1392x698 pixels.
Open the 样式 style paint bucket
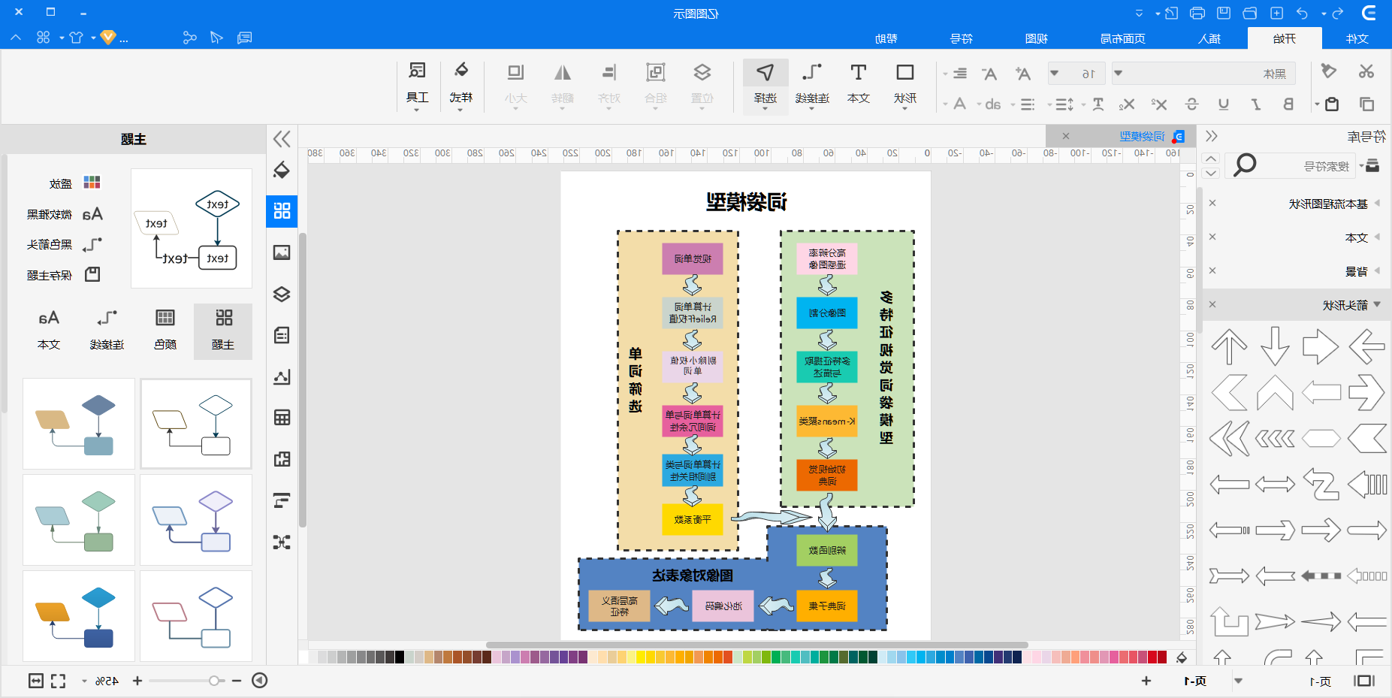click(x=461, y=85)
